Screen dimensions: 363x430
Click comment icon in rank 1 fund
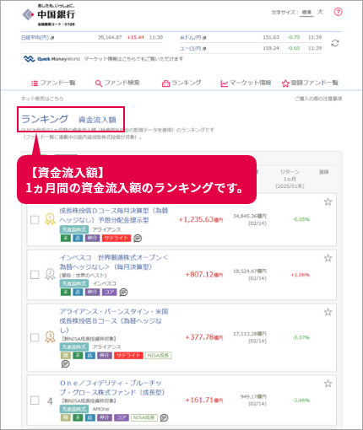[138, 239]
